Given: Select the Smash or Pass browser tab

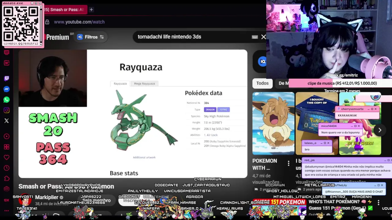Looking at the screenshot, I should coord(65,9).
